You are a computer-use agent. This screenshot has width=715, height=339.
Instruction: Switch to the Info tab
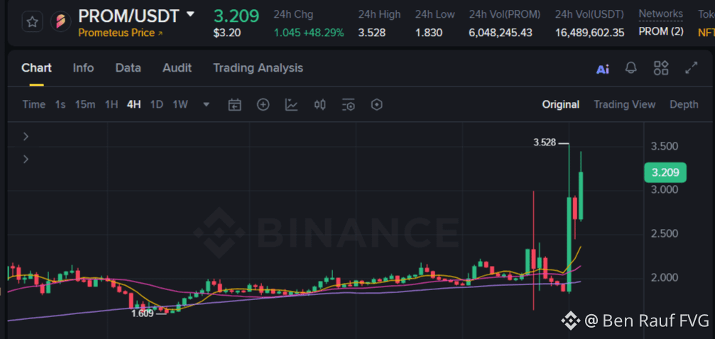(84, 68)
